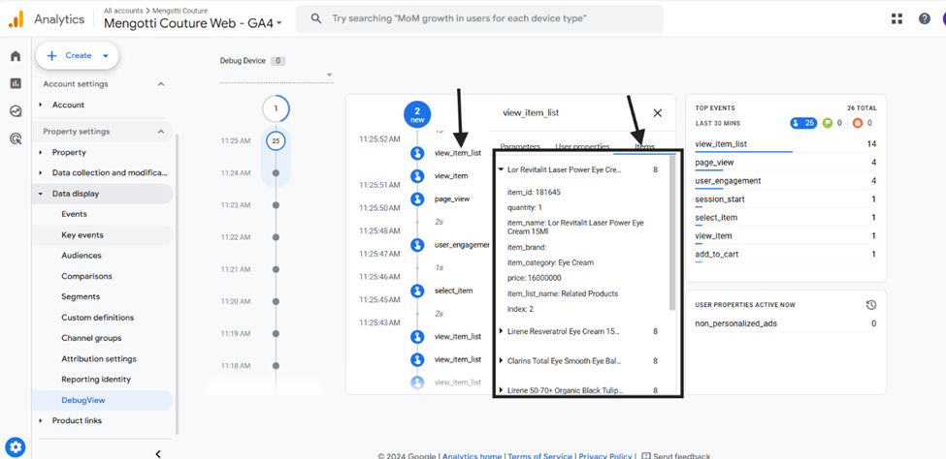Click the 11:21 AM timeline dot
Viewport: 946px width, 459px height.
pos(276,269)
